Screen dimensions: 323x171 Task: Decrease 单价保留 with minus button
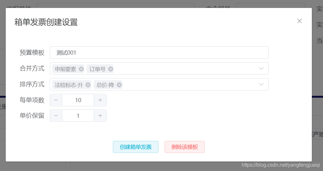click(x=56, y=116)
